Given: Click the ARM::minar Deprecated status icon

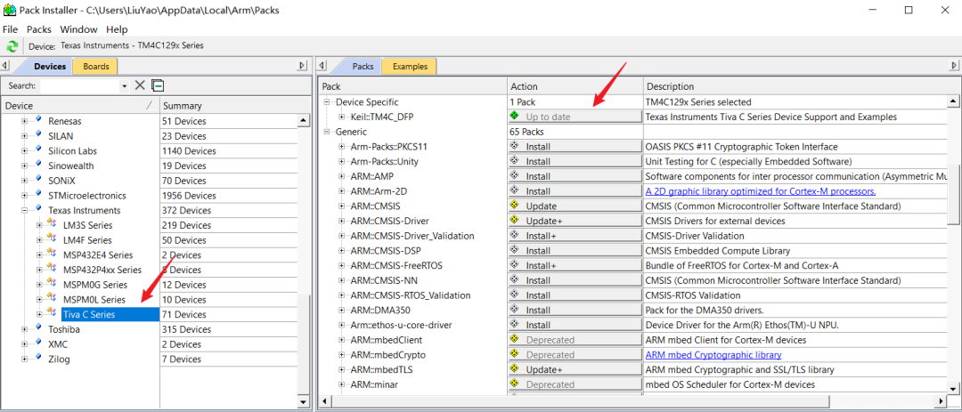Looking at the screenshot, I should point(515,384).
